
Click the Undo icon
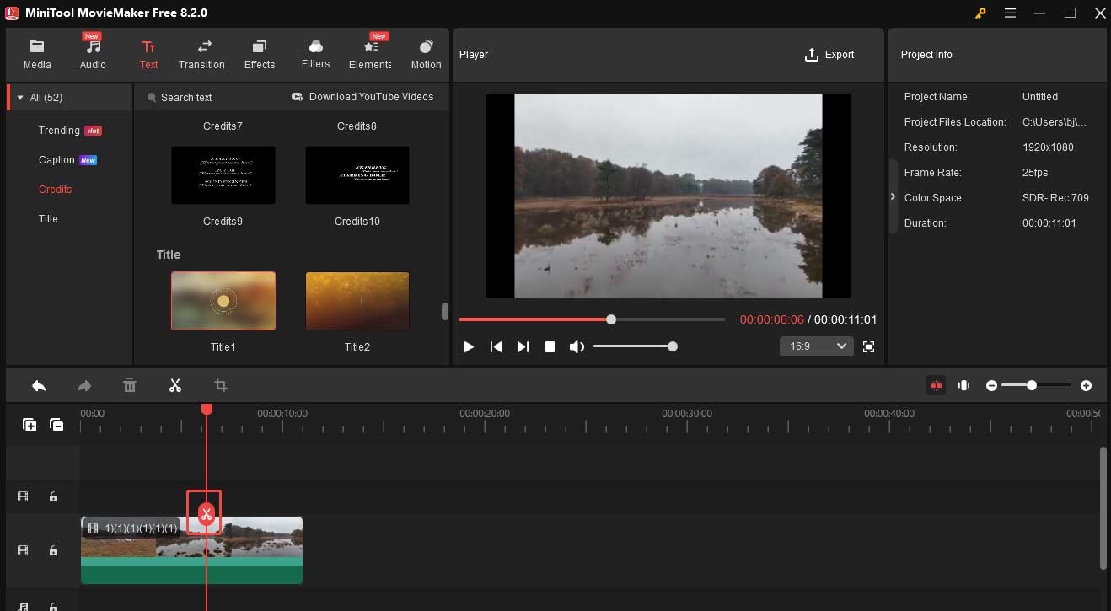(39, 385)
